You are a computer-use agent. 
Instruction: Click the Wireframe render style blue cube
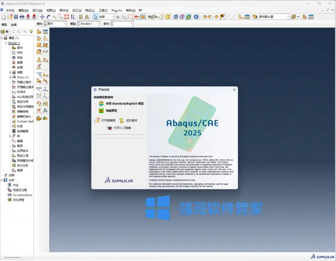point(176,17)
